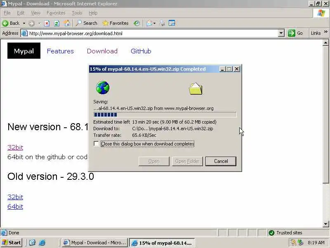Image resolution: width=330 pixels, height=248 pixels.
Task: Click the vertical scrollbar thumb
Action: pyautogui.click(x=325, y=114)
